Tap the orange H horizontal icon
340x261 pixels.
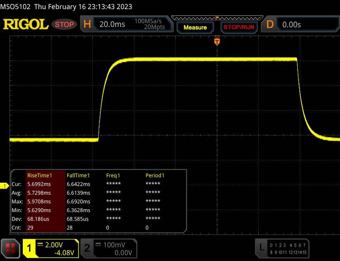pos(87,24)
